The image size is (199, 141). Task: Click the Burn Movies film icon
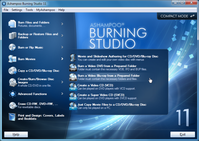[12, 59]
